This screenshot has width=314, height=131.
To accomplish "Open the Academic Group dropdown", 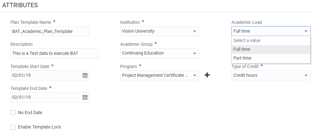I will (194, 53).
